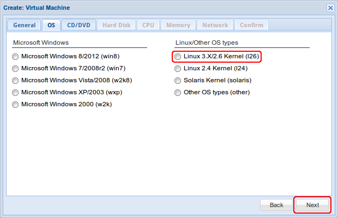Screen dimensions: 338x218
Task: Close the Create Virtual Machine dialog
Action: (330, 8)
